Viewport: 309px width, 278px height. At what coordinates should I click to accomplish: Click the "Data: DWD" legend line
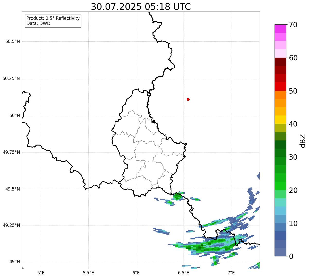tap(38, 23)
